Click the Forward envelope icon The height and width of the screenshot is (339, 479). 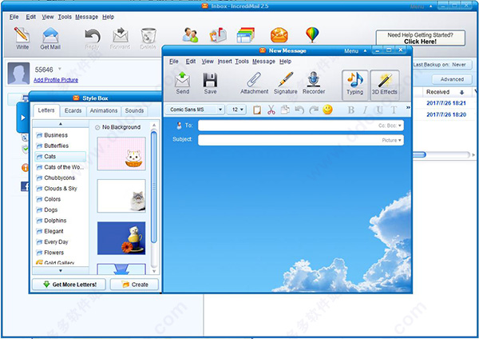121,35
